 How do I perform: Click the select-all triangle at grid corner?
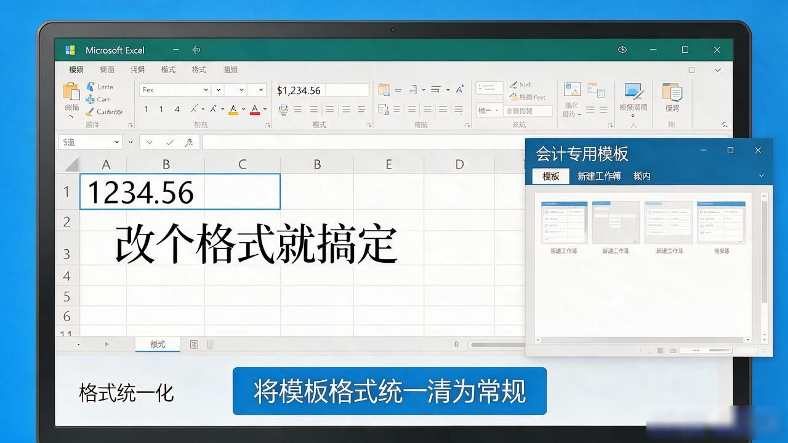point(71,164)
